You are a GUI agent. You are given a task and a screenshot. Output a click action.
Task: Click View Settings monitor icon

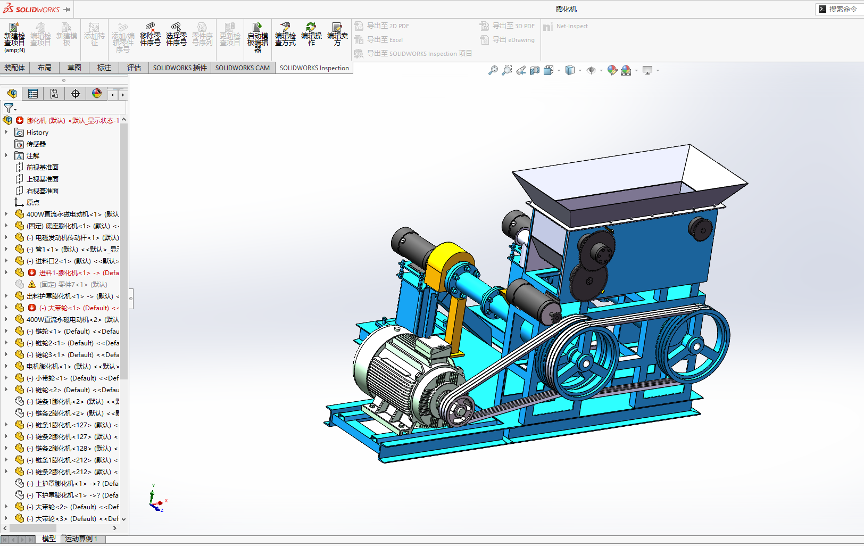647,70
